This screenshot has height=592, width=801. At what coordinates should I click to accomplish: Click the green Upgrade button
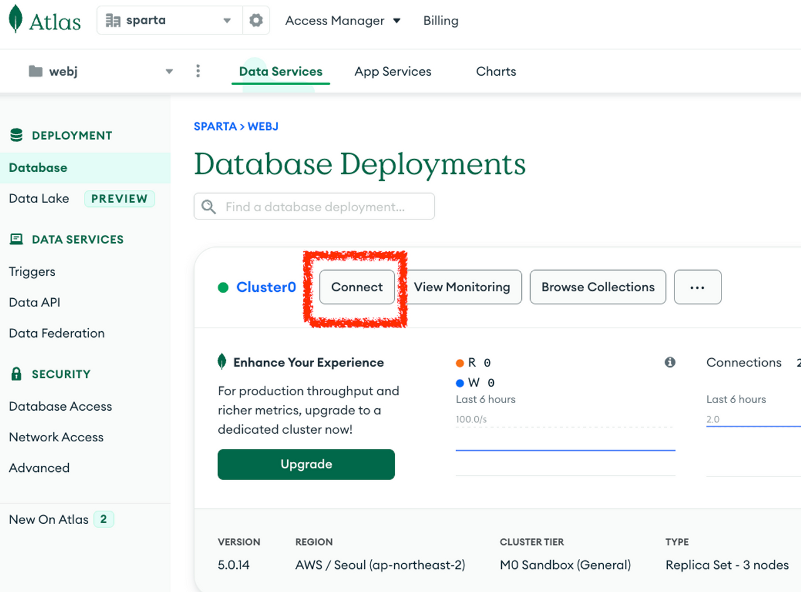[x=306, y=464]
